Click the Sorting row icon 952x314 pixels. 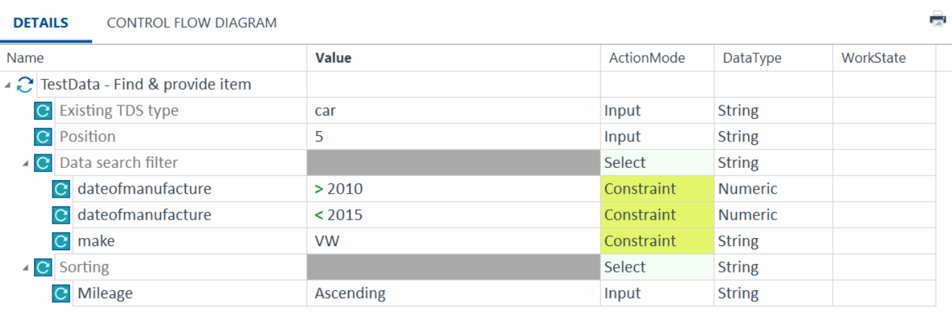43,267
